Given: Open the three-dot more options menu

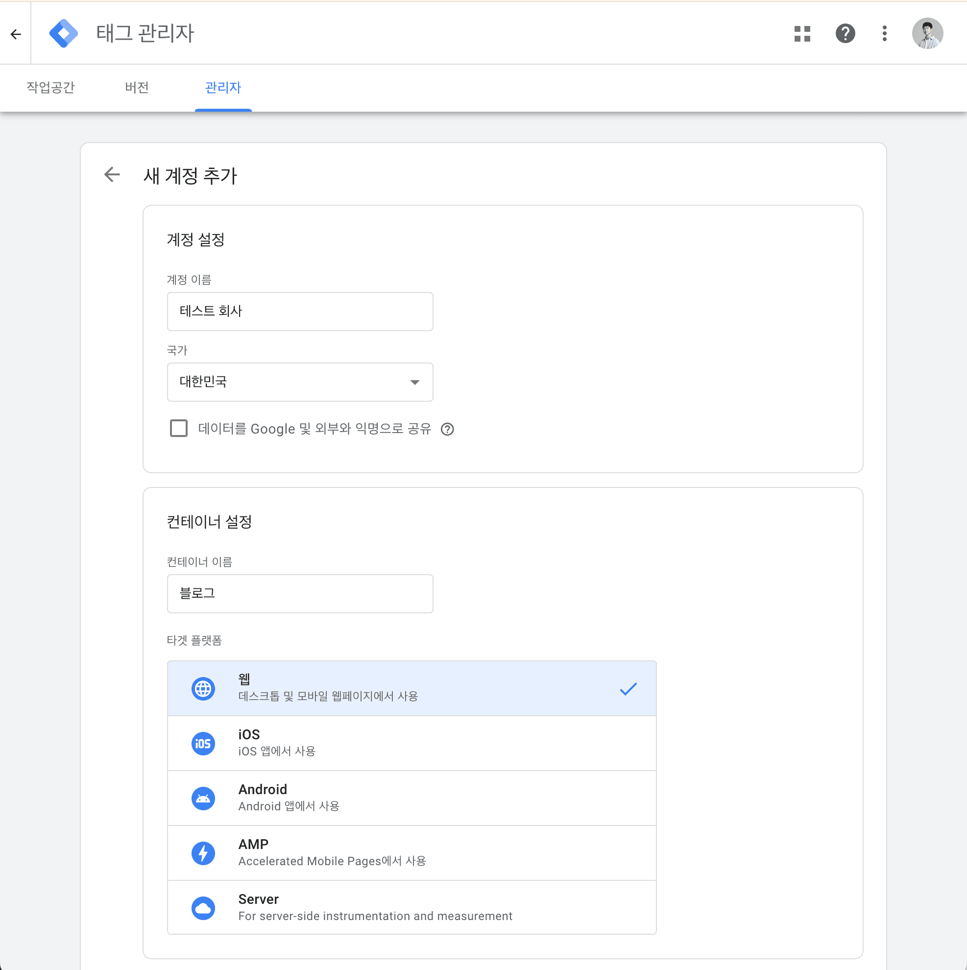Looking at the screenshot, I should point(884,33).
